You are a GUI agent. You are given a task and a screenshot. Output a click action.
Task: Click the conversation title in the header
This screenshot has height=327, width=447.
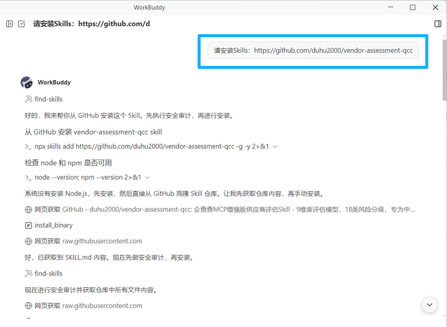(x=91, y=24)
